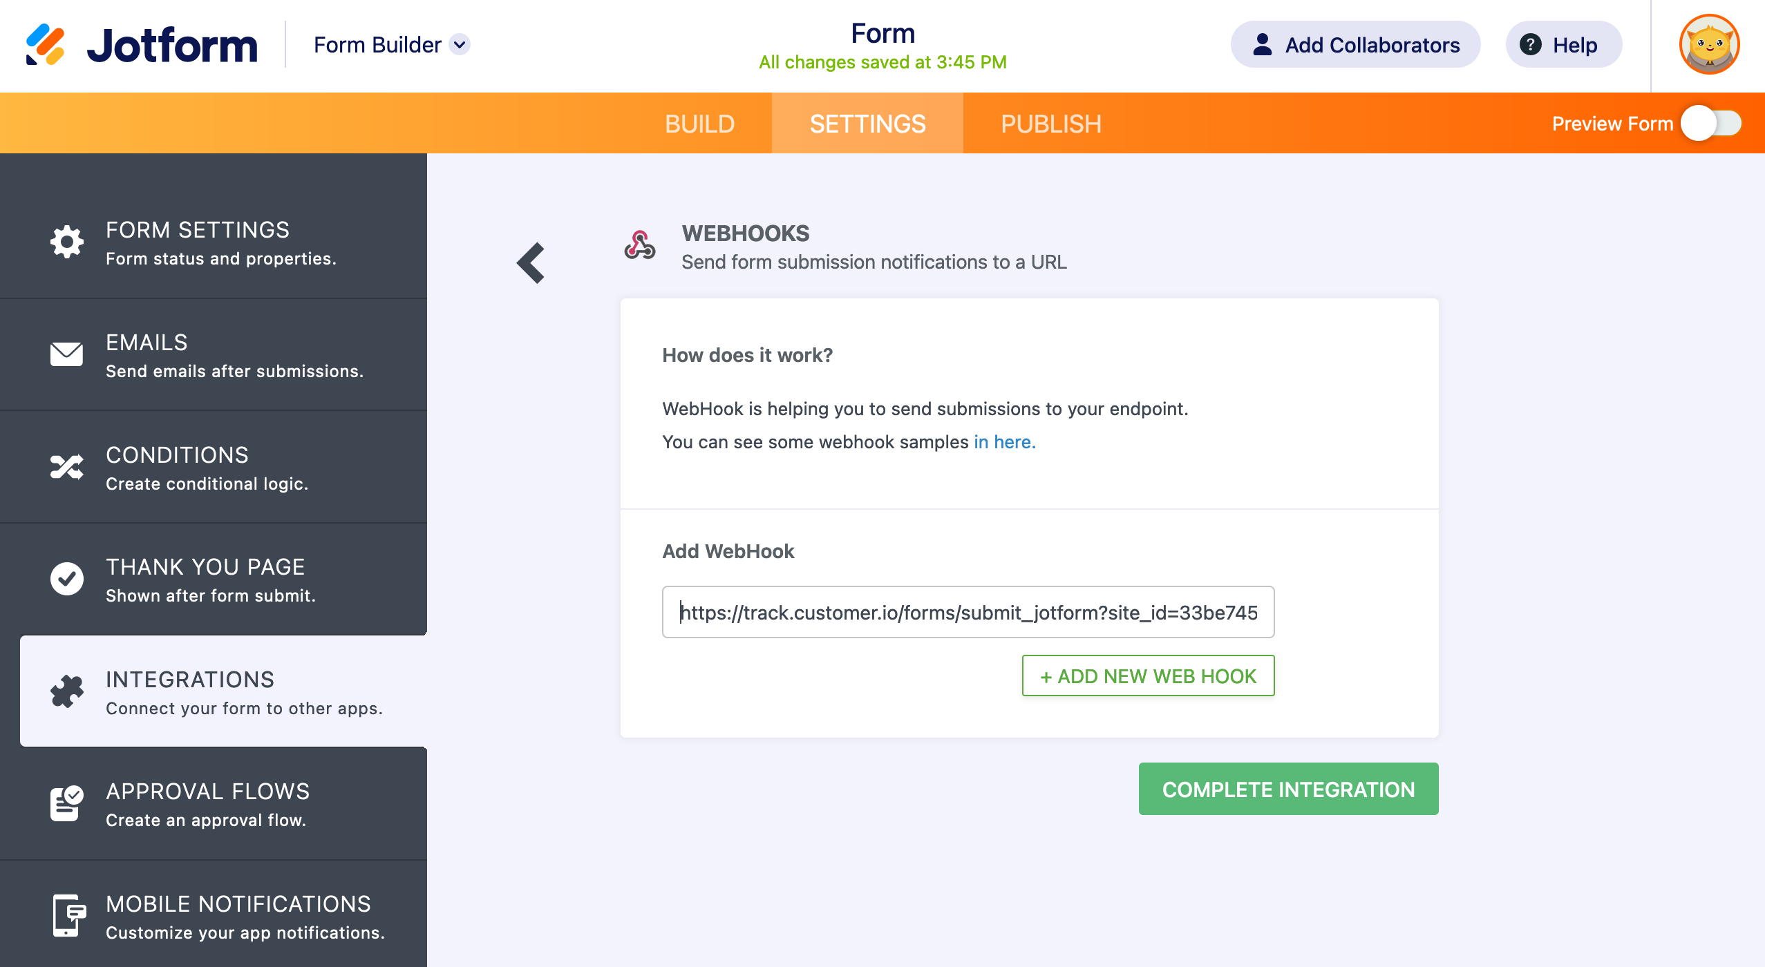Open the user avatar menu
Viewport: 1765px width, 967px height.
pos(1709,45)
